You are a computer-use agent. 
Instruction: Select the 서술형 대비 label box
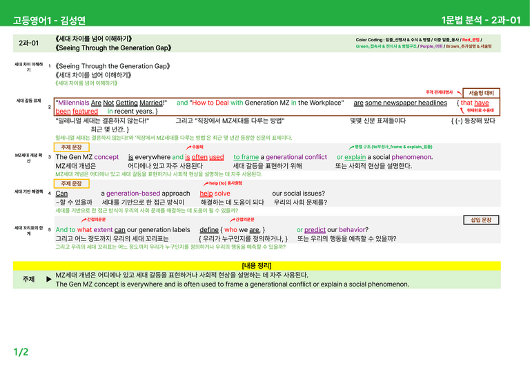[x=481, y=93]
